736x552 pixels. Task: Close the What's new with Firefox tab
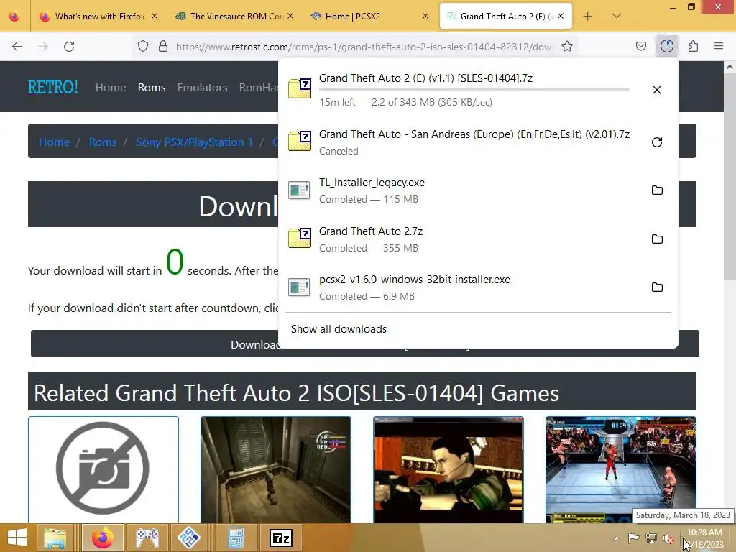coord(155,16)
